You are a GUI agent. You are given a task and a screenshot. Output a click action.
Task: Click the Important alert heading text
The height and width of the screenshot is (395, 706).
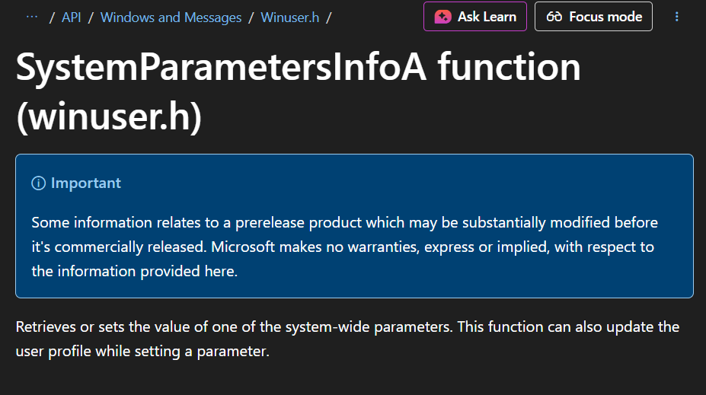point(85,183)
